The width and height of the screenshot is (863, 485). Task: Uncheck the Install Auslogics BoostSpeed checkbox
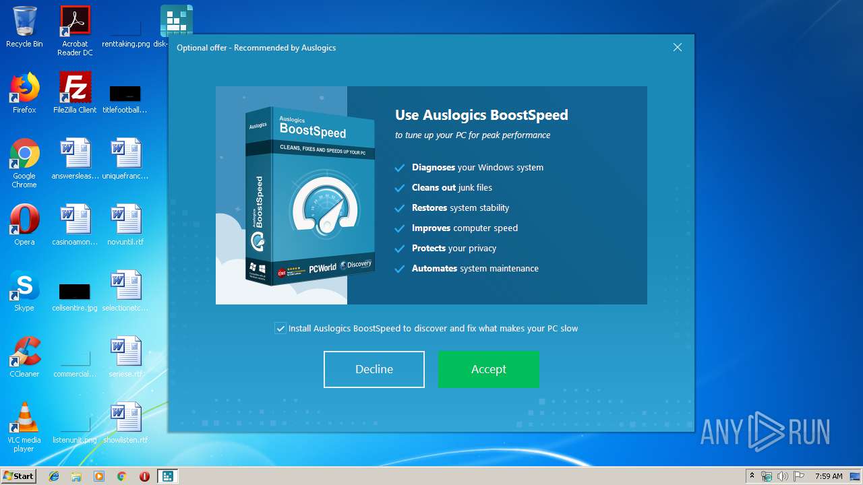click(280, 328)
